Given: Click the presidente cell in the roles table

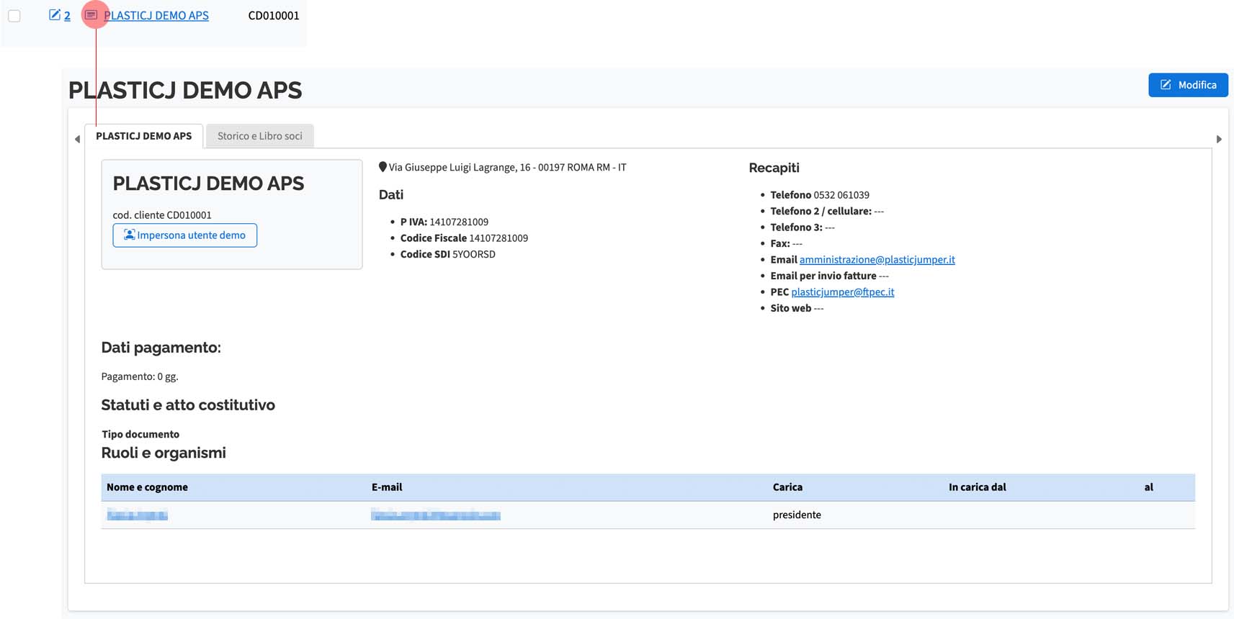Looking at the screenshot, I should [797, 515].
